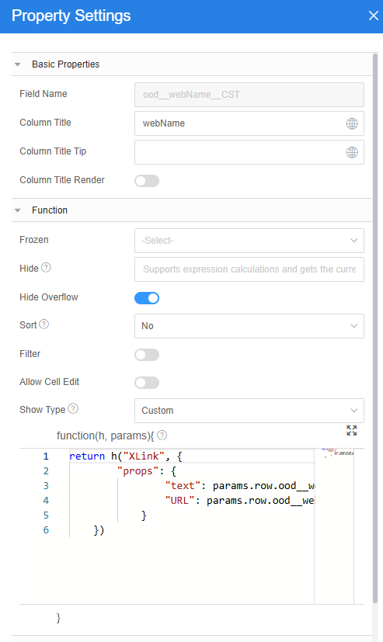Collapse the Basic Properties section
The height and width of the screenshot is (642, 383).
pos(18,64)
